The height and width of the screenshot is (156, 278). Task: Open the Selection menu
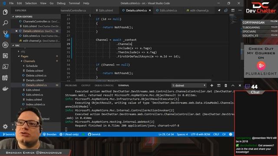(x=31, y=3)
